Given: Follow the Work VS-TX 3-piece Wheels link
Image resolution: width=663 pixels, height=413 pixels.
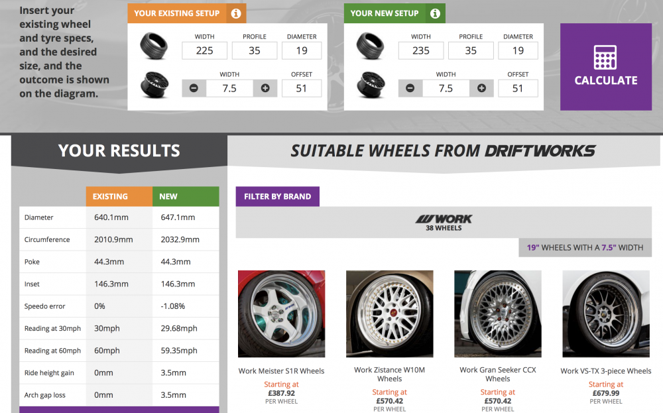Looking at the screenshot, I should pos(606,371).
